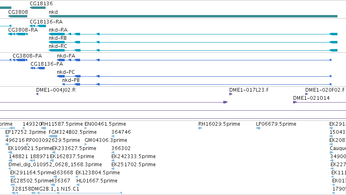
Task: Open the CG18136-RA transcript label
Action: pos(46,22)
